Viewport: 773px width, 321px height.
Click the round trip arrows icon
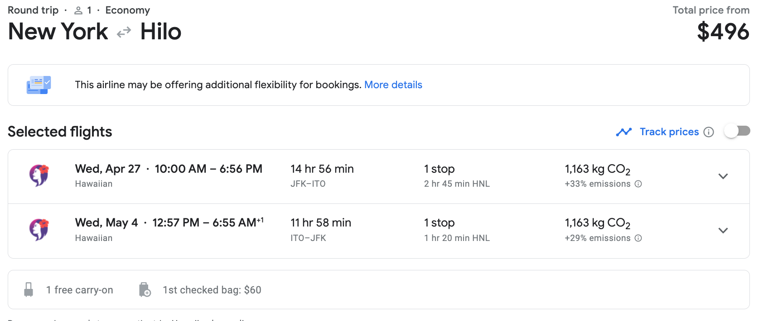124,33
